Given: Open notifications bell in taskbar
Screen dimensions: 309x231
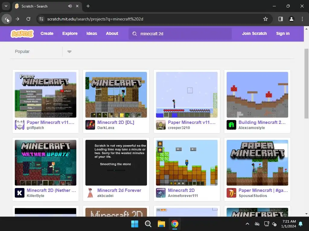Looking at the screenshot, I should click(301, 224).
